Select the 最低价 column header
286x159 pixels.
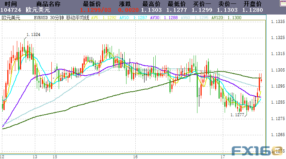tap(177, 4)
